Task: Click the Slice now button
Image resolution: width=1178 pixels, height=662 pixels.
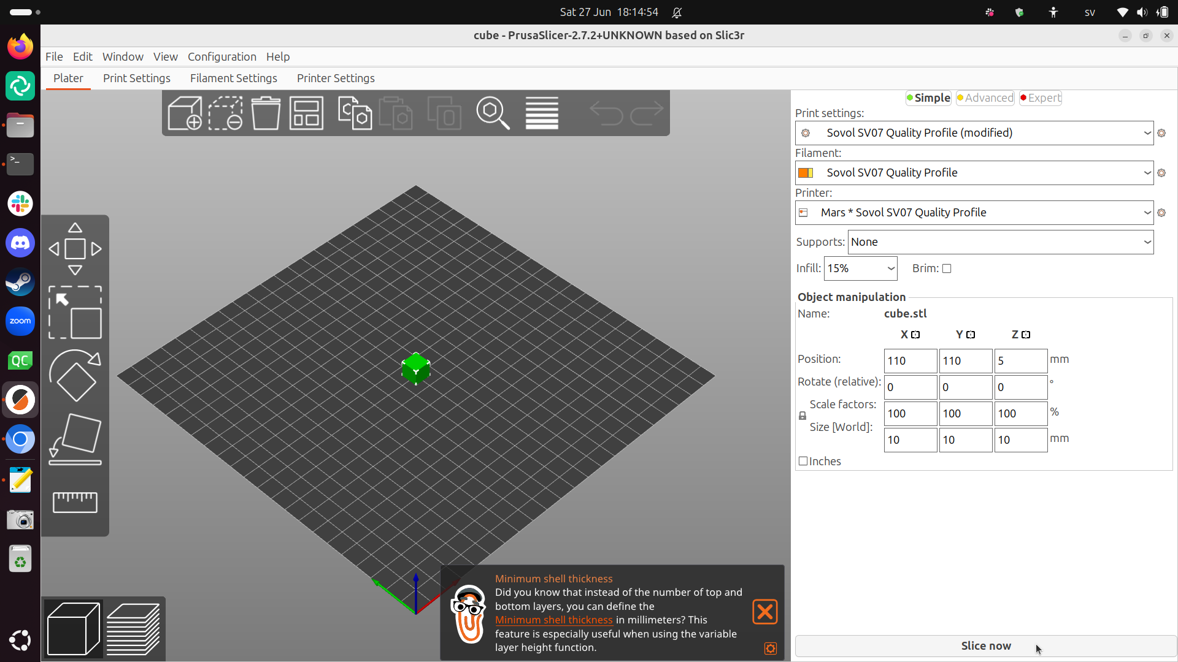Action: (x=986, y=646)
